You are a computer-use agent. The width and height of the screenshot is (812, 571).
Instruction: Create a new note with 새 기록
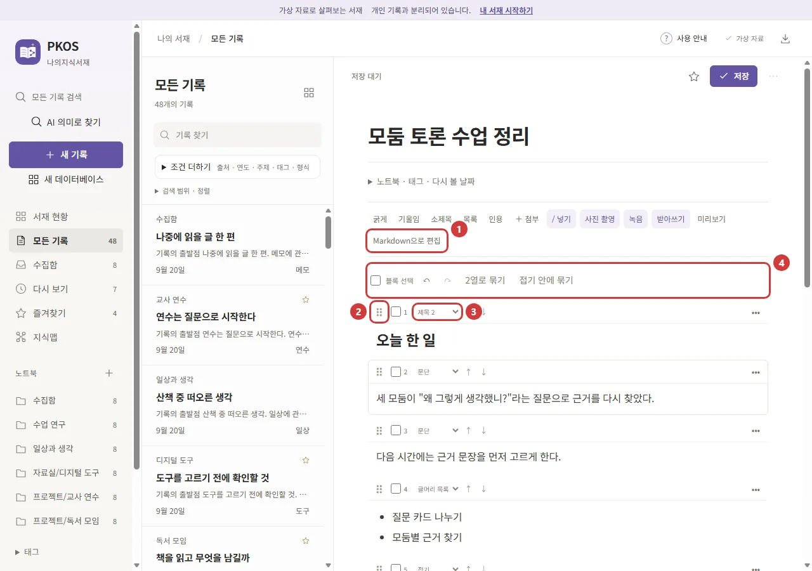pos(66,155)
